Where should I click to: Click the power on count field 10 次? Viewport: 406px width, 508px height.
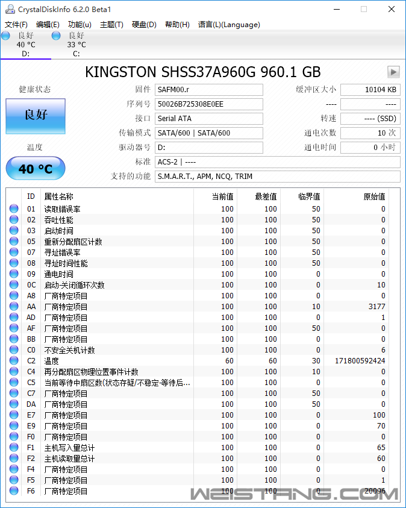pyautogui.click(x=370, y=133)
